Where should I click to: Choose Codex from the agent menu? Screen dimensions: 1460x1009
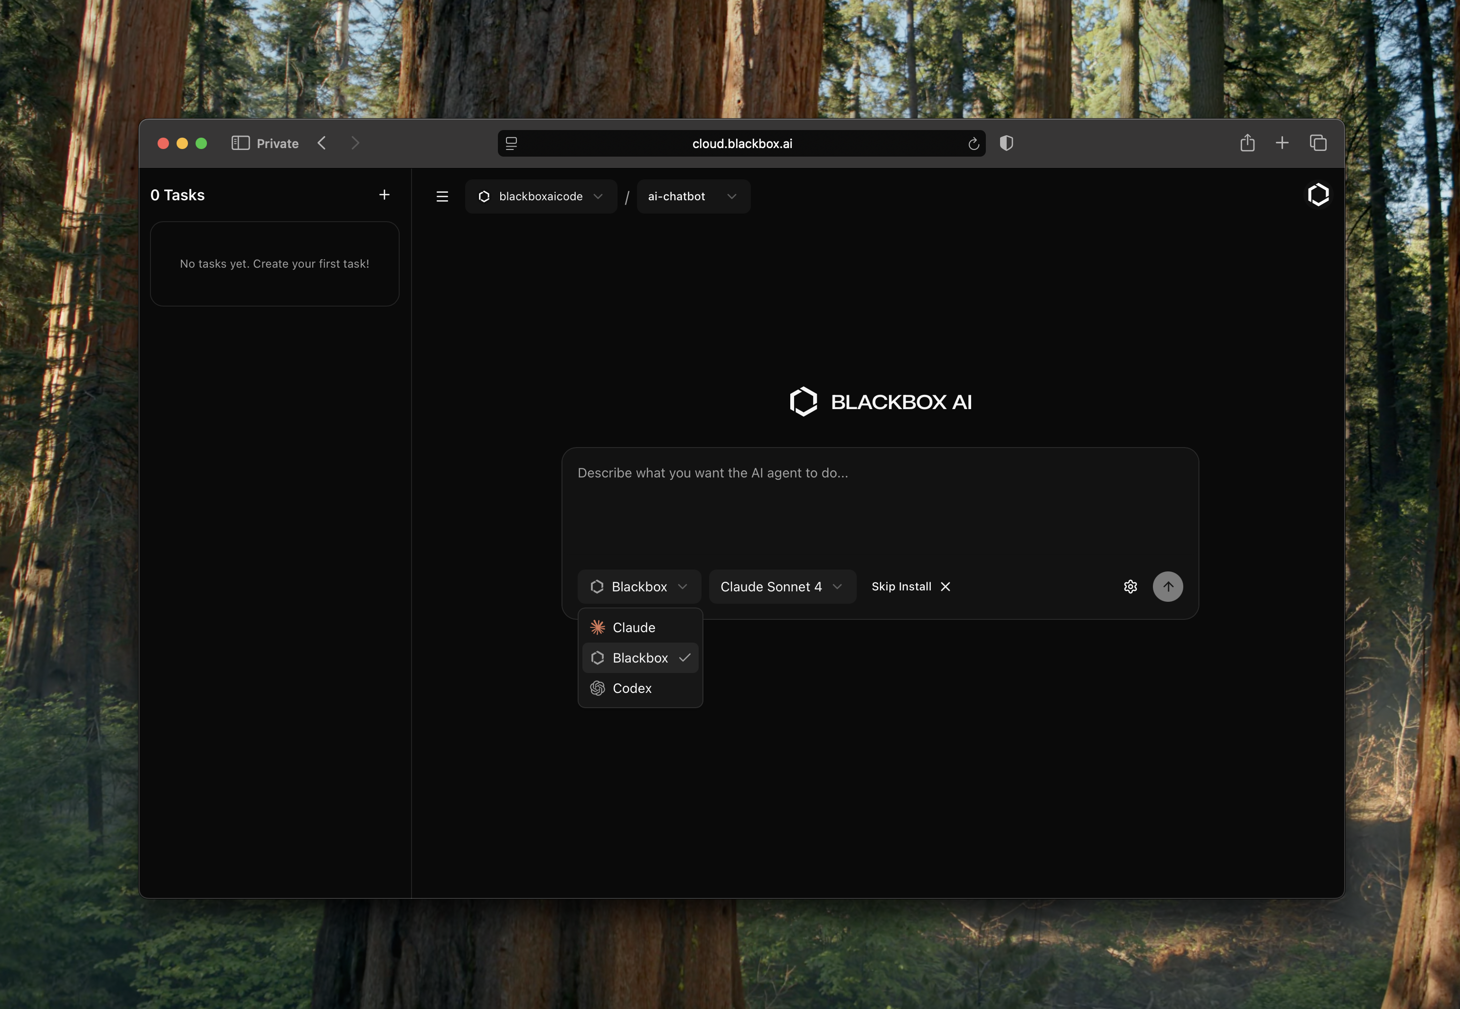point(632,689)
